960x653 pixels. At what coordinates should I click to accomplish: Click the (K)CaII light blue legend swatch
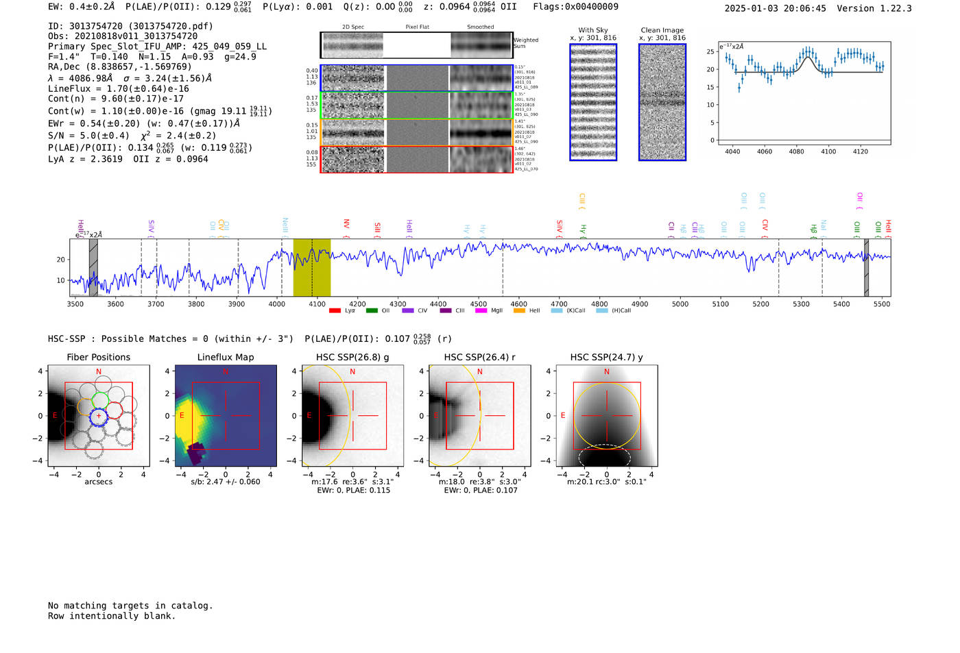pos(557,311)
